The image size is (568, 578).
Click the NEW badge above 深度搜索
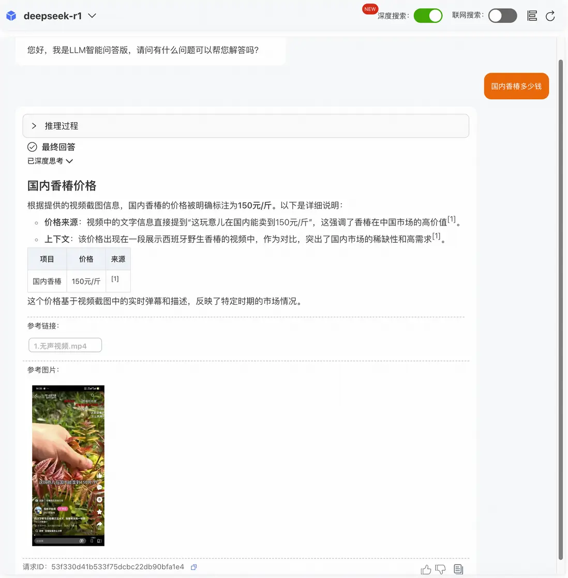click(x=370, y=9)
